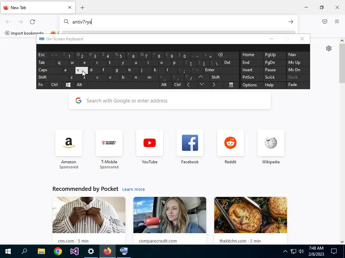Click the Enter key on On-Screen Keyboard

tap(221, 70)
